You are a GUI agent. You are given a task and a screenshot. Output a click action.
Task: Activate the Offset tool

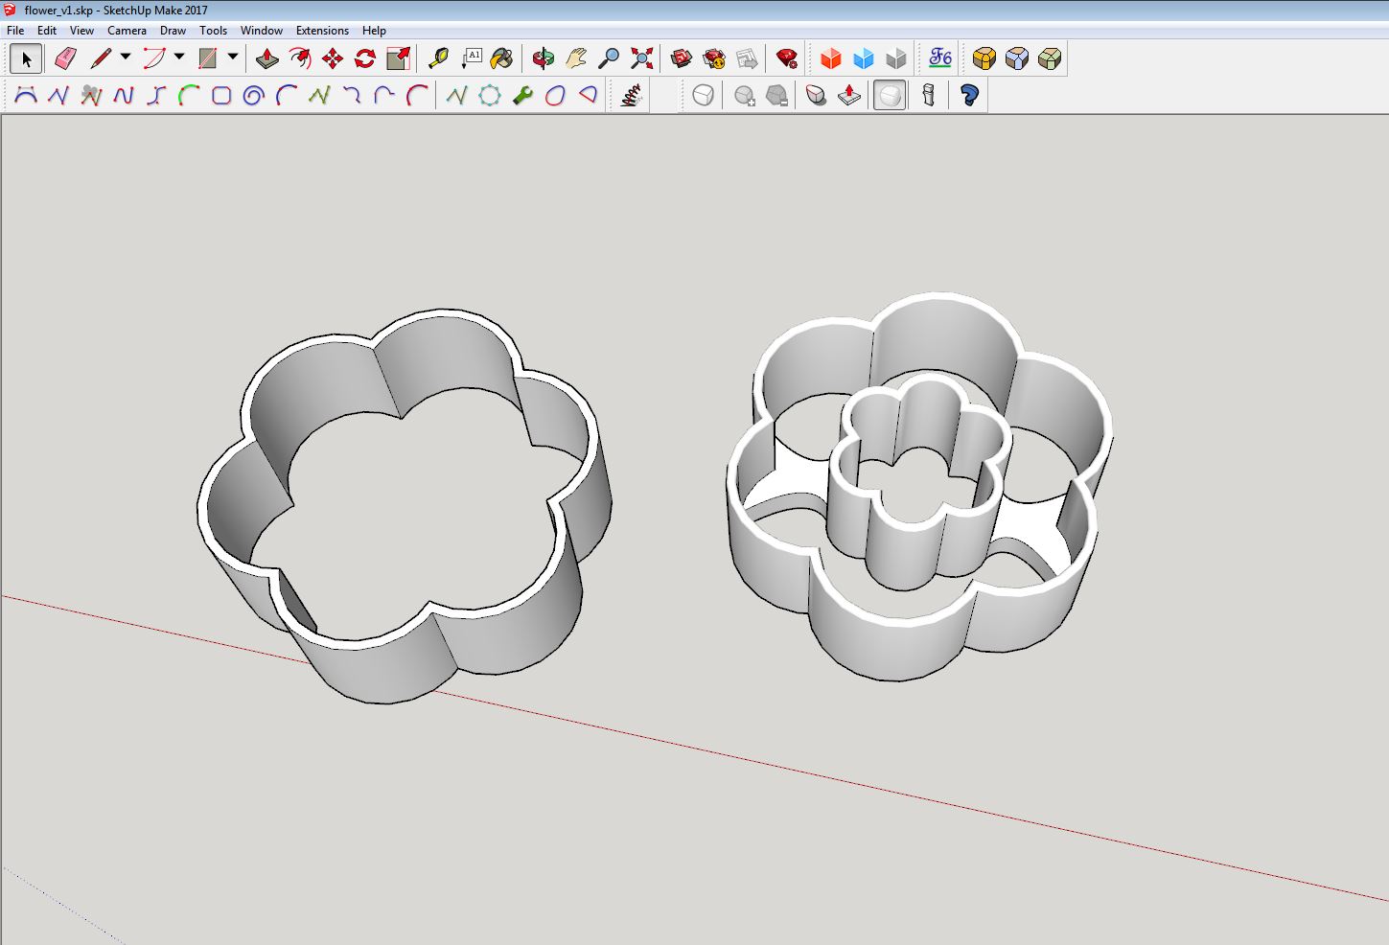(300, 59)
